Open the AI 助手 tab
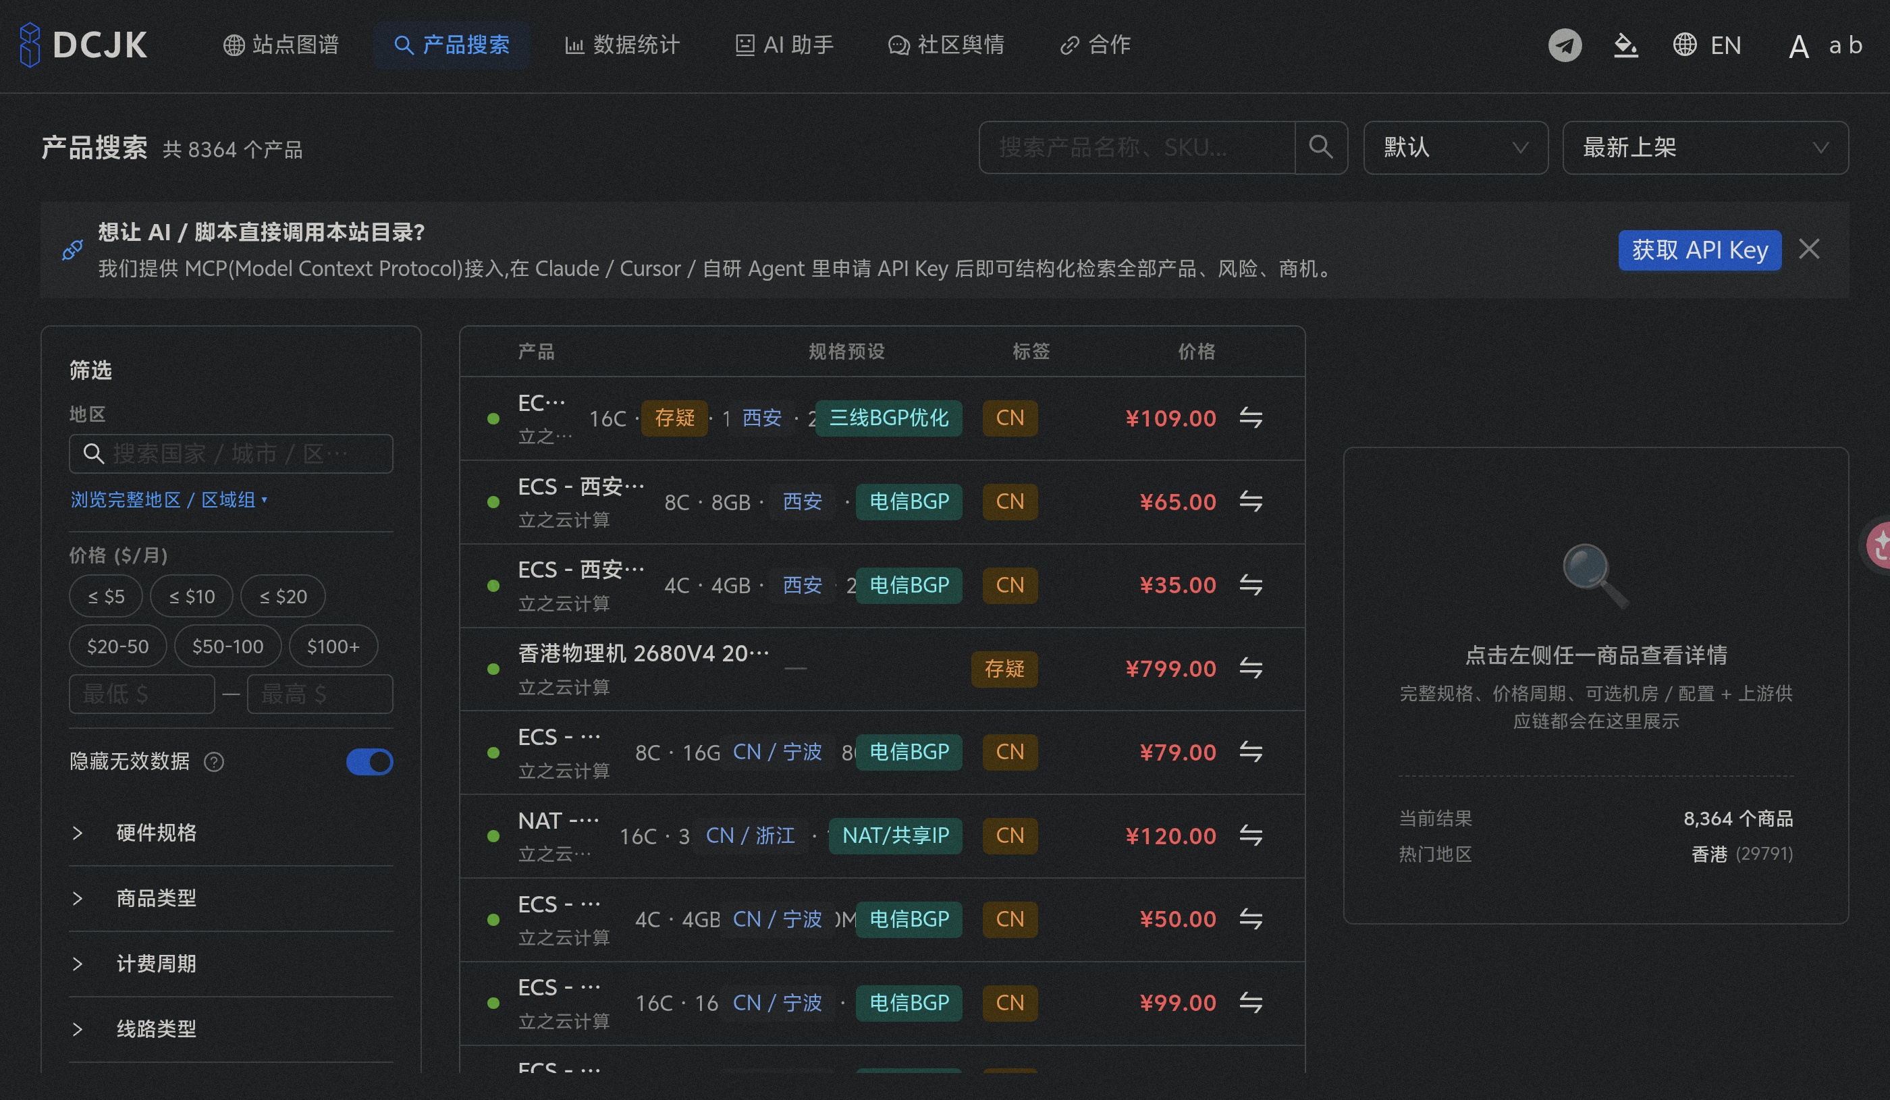The height and width of the screenshot is (1100, 1890). coord(784,45)
